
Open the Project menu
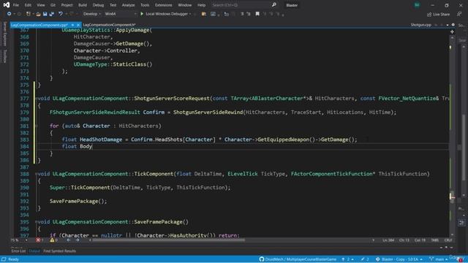click(x=67, y=5)
